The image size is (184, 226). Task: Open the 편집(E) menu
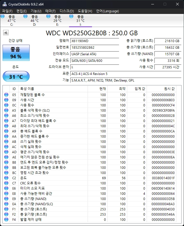tap(22, 11)
